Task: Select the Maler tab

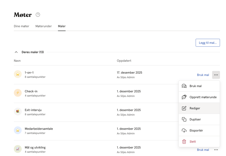Action: 62,26
